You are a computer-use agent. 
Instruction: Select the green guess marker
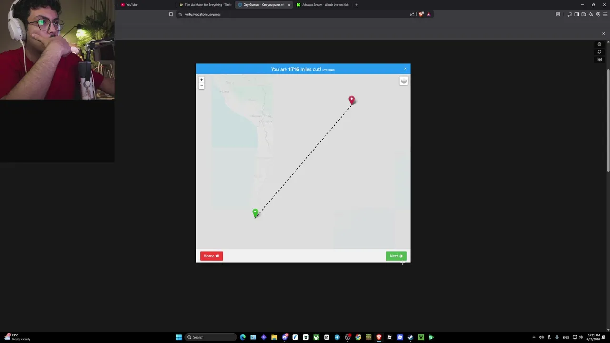[255, 213]
